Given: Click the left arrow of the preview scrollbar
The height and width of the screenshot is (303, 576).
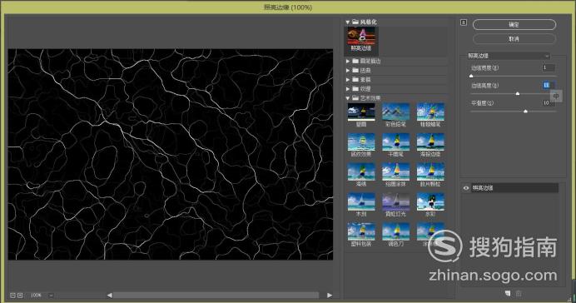Looking at the screenshot, I should pos(110,295).
